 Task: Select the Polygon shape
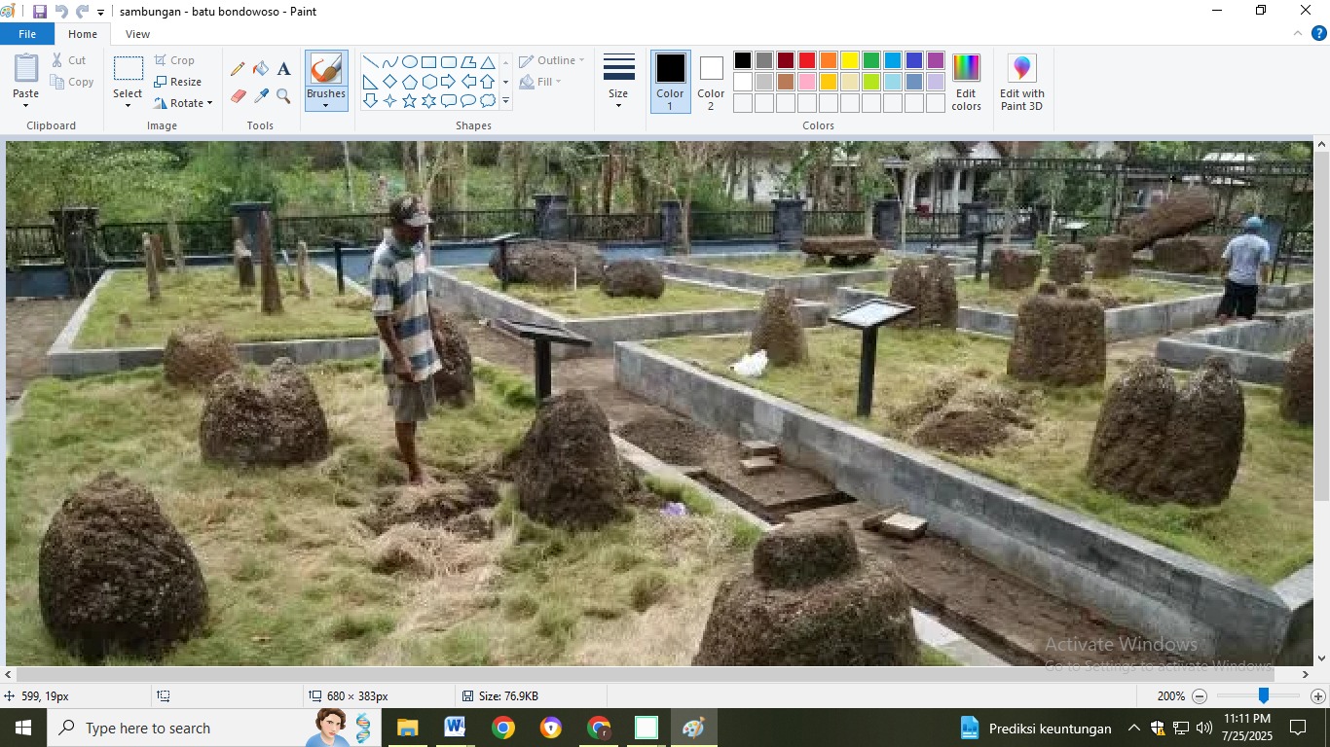click(x=468, y=62)
